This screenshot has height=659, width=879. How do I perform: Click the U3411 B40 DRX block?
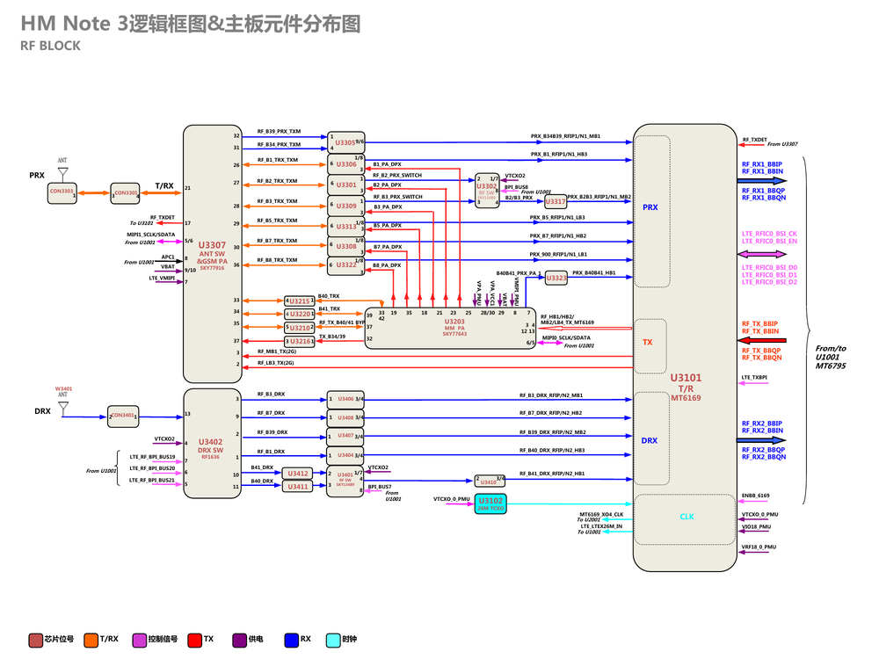point(298,487)
